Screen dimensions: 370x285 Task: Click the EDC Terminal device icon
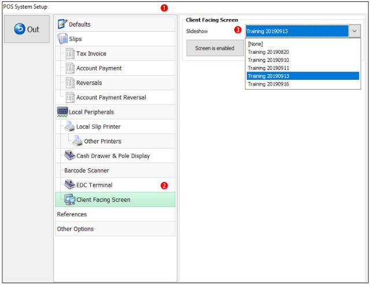click(x=70, y=185)
